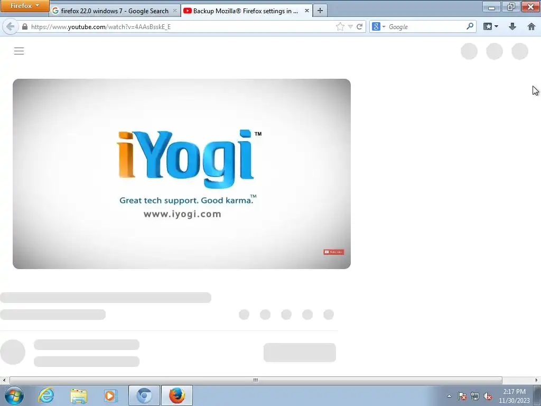This screenshot has height=406, width=541.
Task: Click the red Subscribe watermark in video
Action: (x=334, y=252)
